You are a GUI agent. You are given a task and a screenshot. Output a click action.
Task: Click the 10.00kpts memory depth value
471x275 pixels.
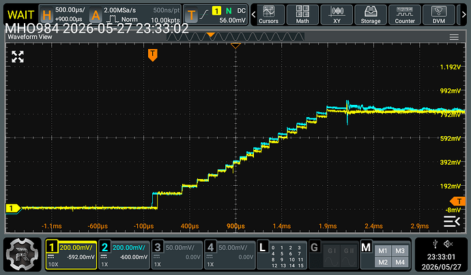[165, 20]
